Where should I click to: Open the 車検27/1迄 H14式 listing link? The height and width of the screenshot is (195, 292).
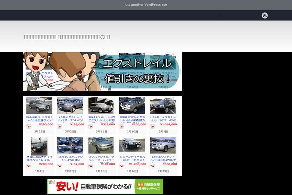point(102,119)
